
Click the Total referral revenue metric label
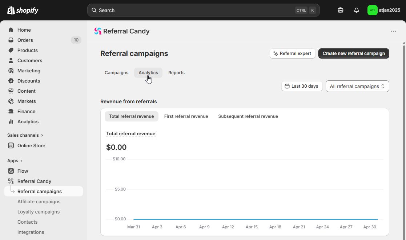[x=131, y=134]
